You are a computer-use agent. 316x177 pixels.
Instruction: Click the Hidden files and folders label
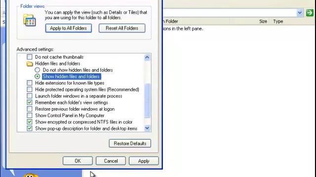pyautogui.click(x=58, y=63)
